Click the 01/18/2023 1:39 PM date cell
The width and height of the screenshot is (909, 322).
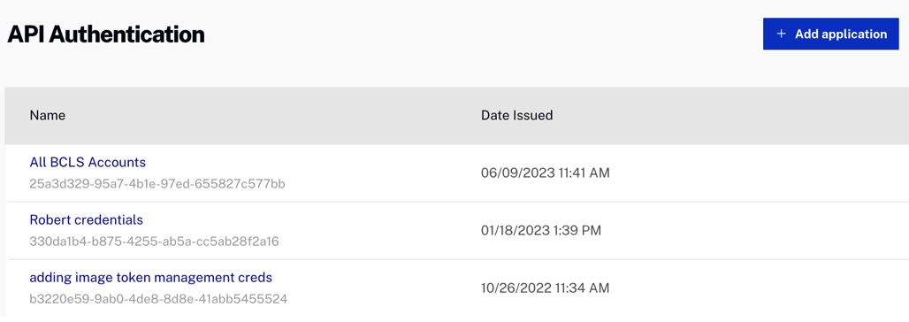click(541, 230)
